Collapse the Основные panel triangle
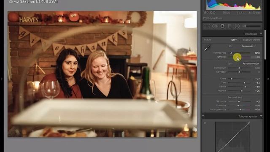Screen dimensions: 270x152 (x=261, y=34)
